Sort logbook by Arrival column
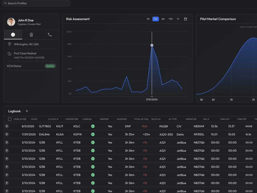 [87, 119]
